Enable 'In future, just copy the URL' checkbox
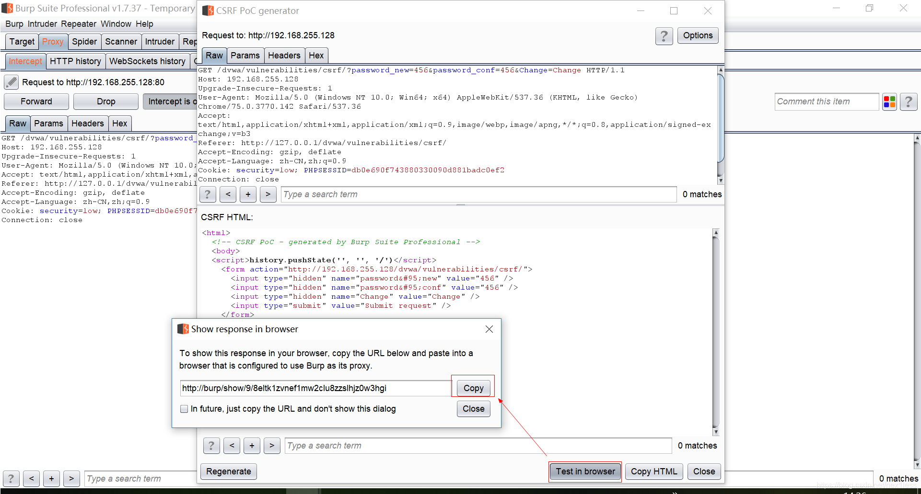 pyautogui.click(x=184, y=409)
